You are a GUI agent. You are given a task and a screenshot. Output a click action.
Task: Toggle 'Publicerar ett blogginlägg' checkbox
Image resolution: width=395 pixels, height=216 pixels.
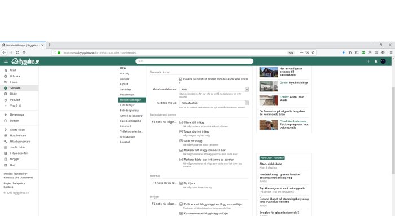181,204
